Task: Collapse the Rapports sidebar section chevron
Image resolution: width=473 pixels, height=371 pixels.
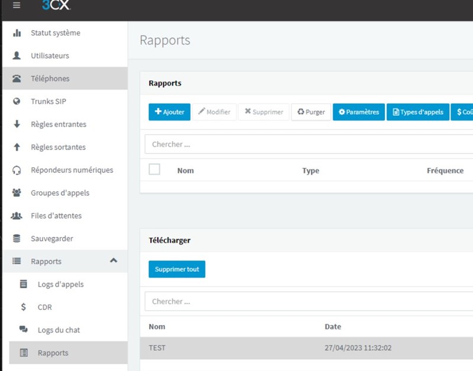Action: point(114,261)
